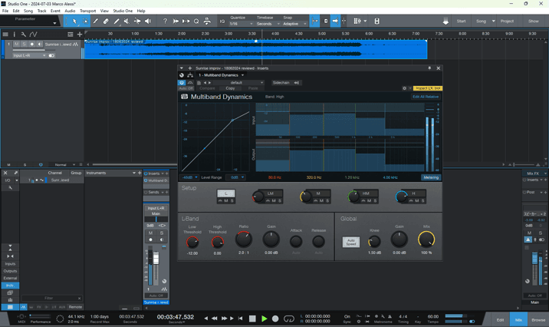The image size is (549, 327).
Task: Open the Song menu
Action: pyautogui.click(x=28, y=11)
